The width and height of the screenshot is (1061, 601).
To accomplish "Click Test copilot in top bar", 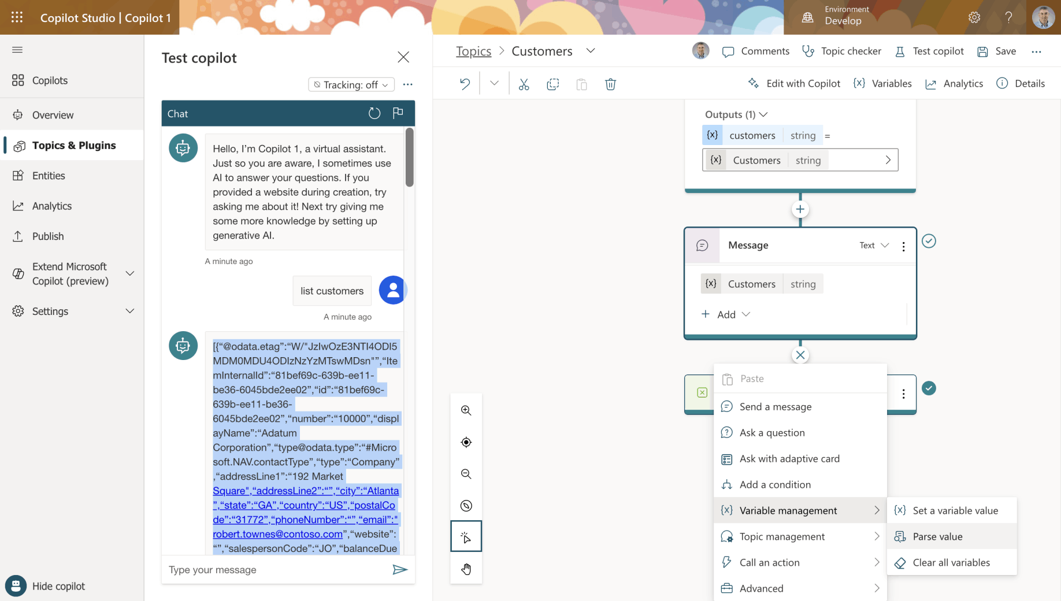I will (929, 51).
